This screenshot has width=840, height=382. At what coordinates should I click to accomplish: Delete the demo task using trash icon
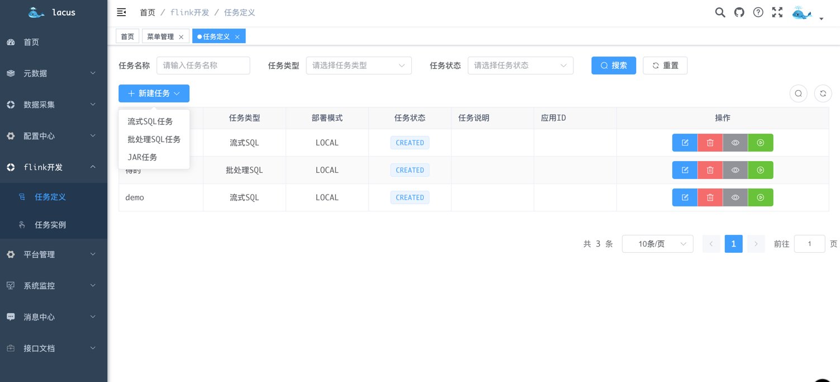click(x=710, y=197)
